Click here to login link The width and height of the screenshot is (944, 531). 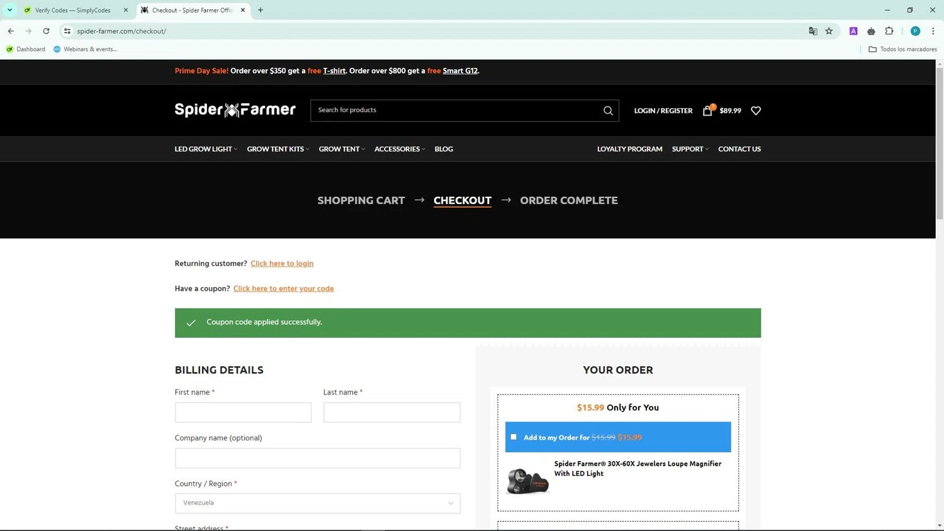[x=282, y=264]
